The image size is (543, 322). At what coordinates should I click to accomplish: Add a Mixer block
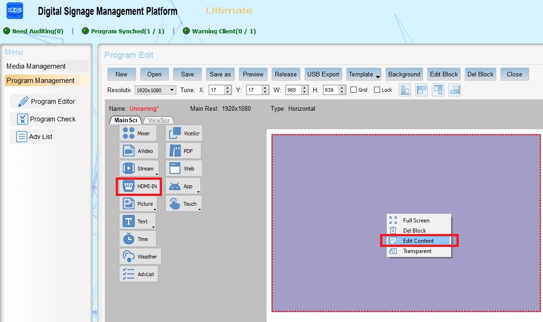click(137, 133)
